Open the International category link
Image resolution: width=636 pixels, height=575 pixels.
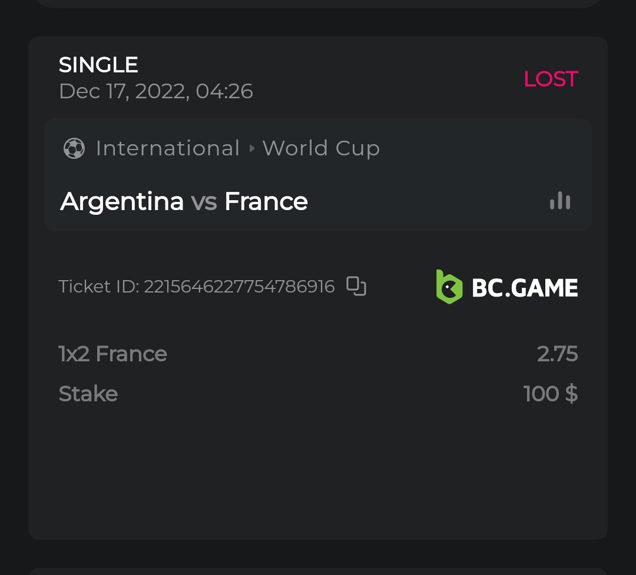pyautogui.click(x=167, y=148)
